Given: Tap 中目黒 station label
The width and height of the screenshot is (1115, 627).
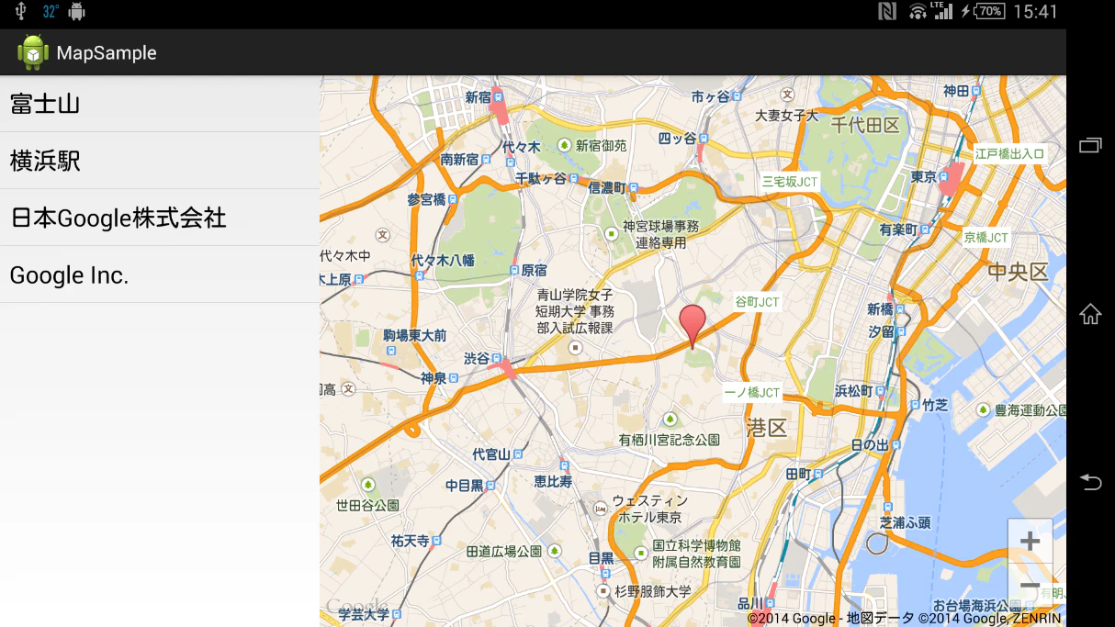Looking at the screenshot, I should point(465,485).
